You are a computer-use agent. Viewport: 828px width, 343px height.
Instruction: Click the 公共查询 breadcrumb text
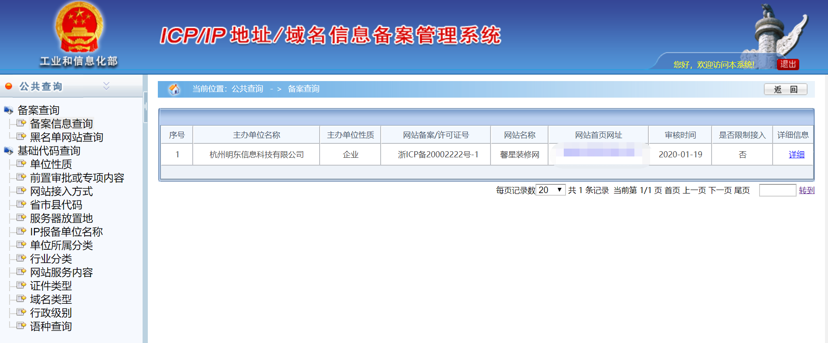tap(247, 89)
